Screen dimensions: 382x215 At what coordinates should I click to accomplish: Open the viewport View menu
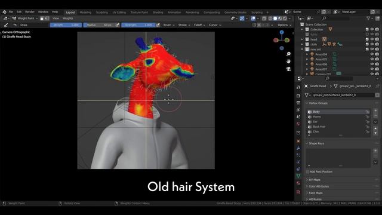(56, 19)
